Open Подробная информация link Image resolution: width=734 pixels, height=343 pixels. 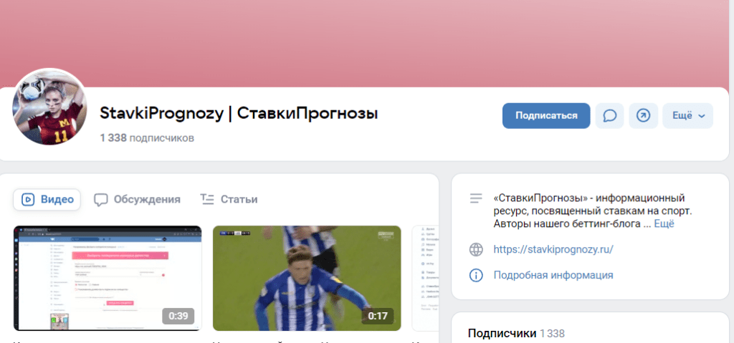pos(553,275)
